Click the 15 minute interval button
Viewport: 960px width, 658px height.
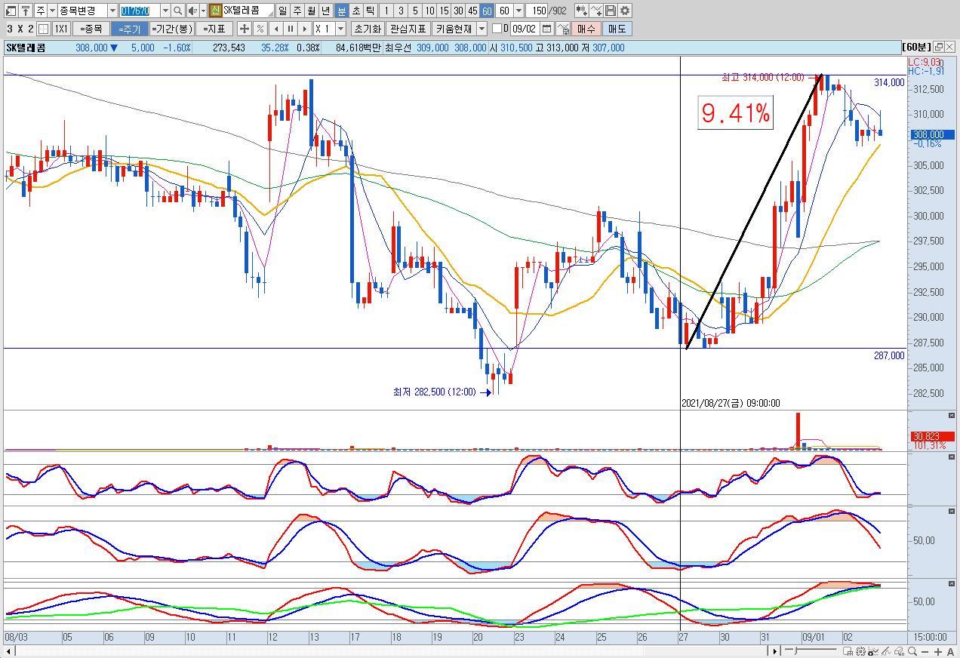click(444, 11)
